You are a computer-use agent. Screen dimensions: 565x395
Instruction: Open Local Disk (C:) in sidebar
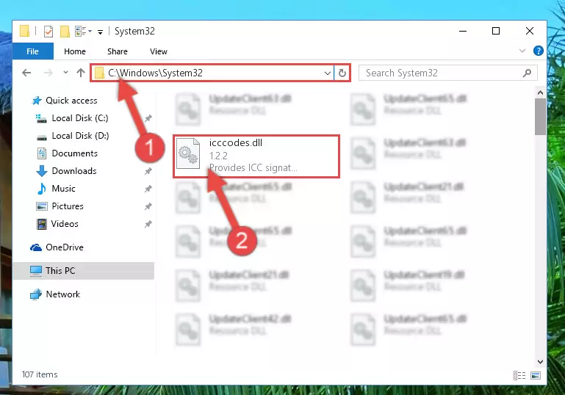pyautogui.click(x=79, y=118)
